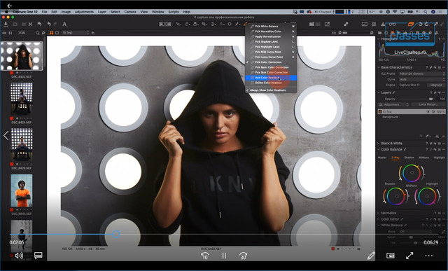Viewport: 448px width, 271px height.
Task: Expand the Normalize panel
Action: 379,213
